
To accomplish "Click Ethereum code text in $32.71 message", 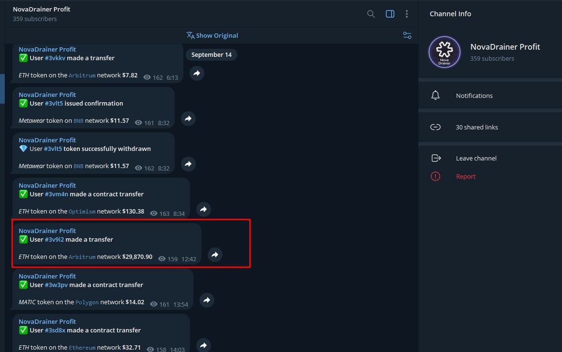I will pos(82,348).
